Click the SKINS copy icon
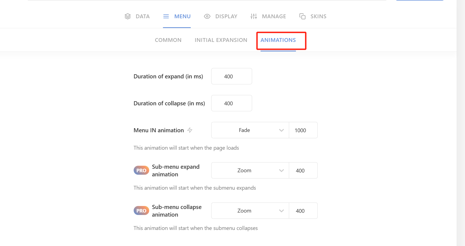465x246 pixels. point(302,16)
